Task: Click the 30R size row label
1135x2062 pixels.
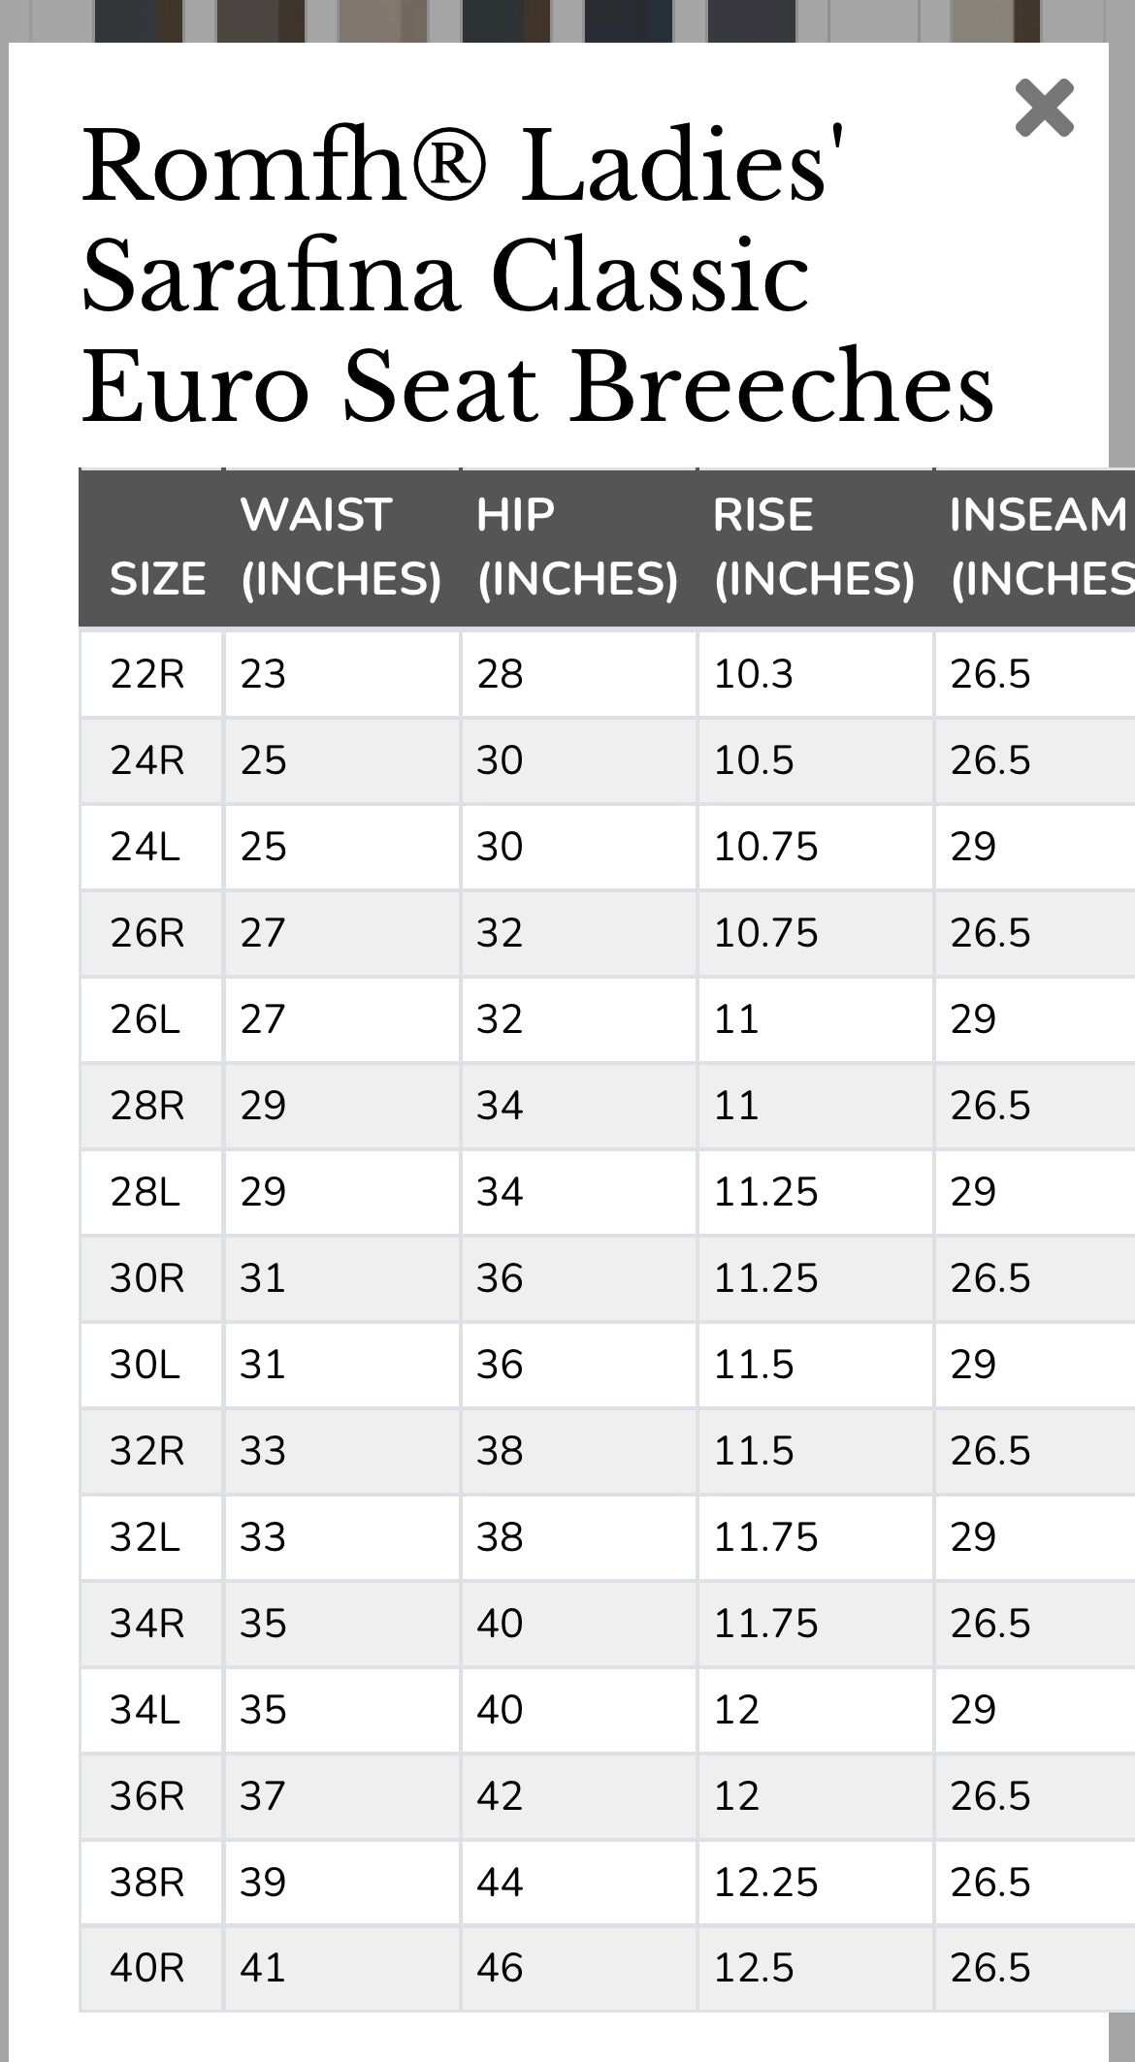Action: tap(147, 1278)
